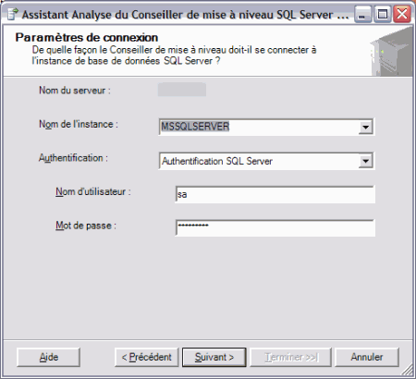Image resolution: width=416 pixels, height=379 pixels.
Task: Continue with the Suivant button
Action: pos(214,357)
